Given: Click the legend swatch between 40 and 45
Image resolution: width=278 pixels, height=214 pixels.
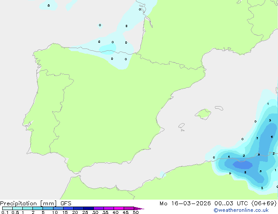Looking at the screenshot, I should click(119, 208).
